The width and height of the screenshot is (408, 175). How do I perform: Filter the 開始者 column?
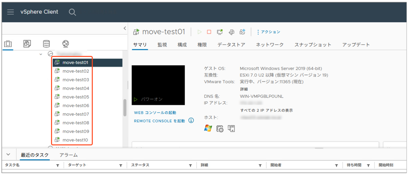coord(336,166)
